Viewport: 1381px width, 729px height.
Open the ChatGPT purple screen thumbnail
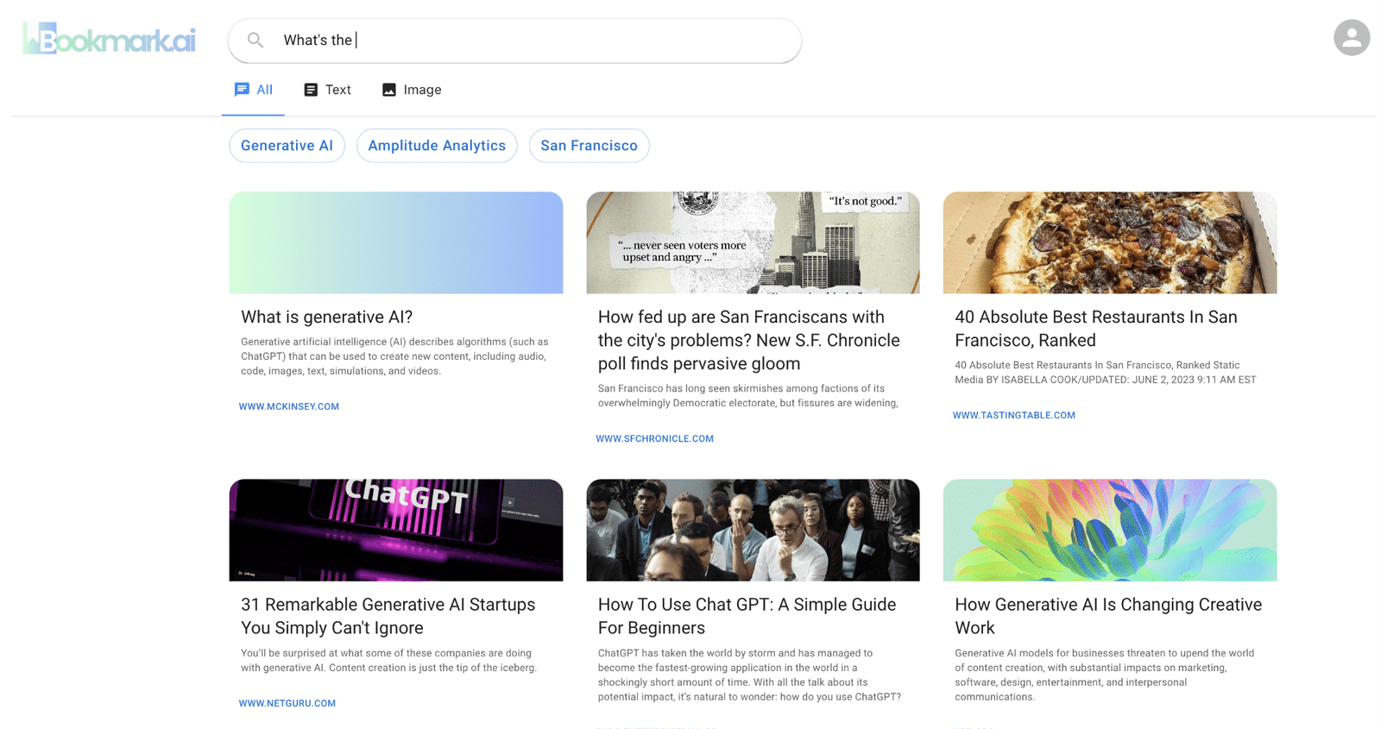[395, 530]
